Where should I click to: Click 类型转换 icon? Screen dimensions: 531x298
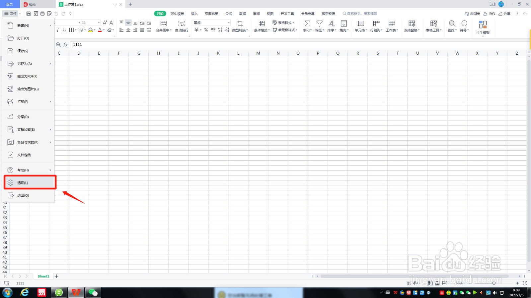pyautogui.click(x=240, y=24)
